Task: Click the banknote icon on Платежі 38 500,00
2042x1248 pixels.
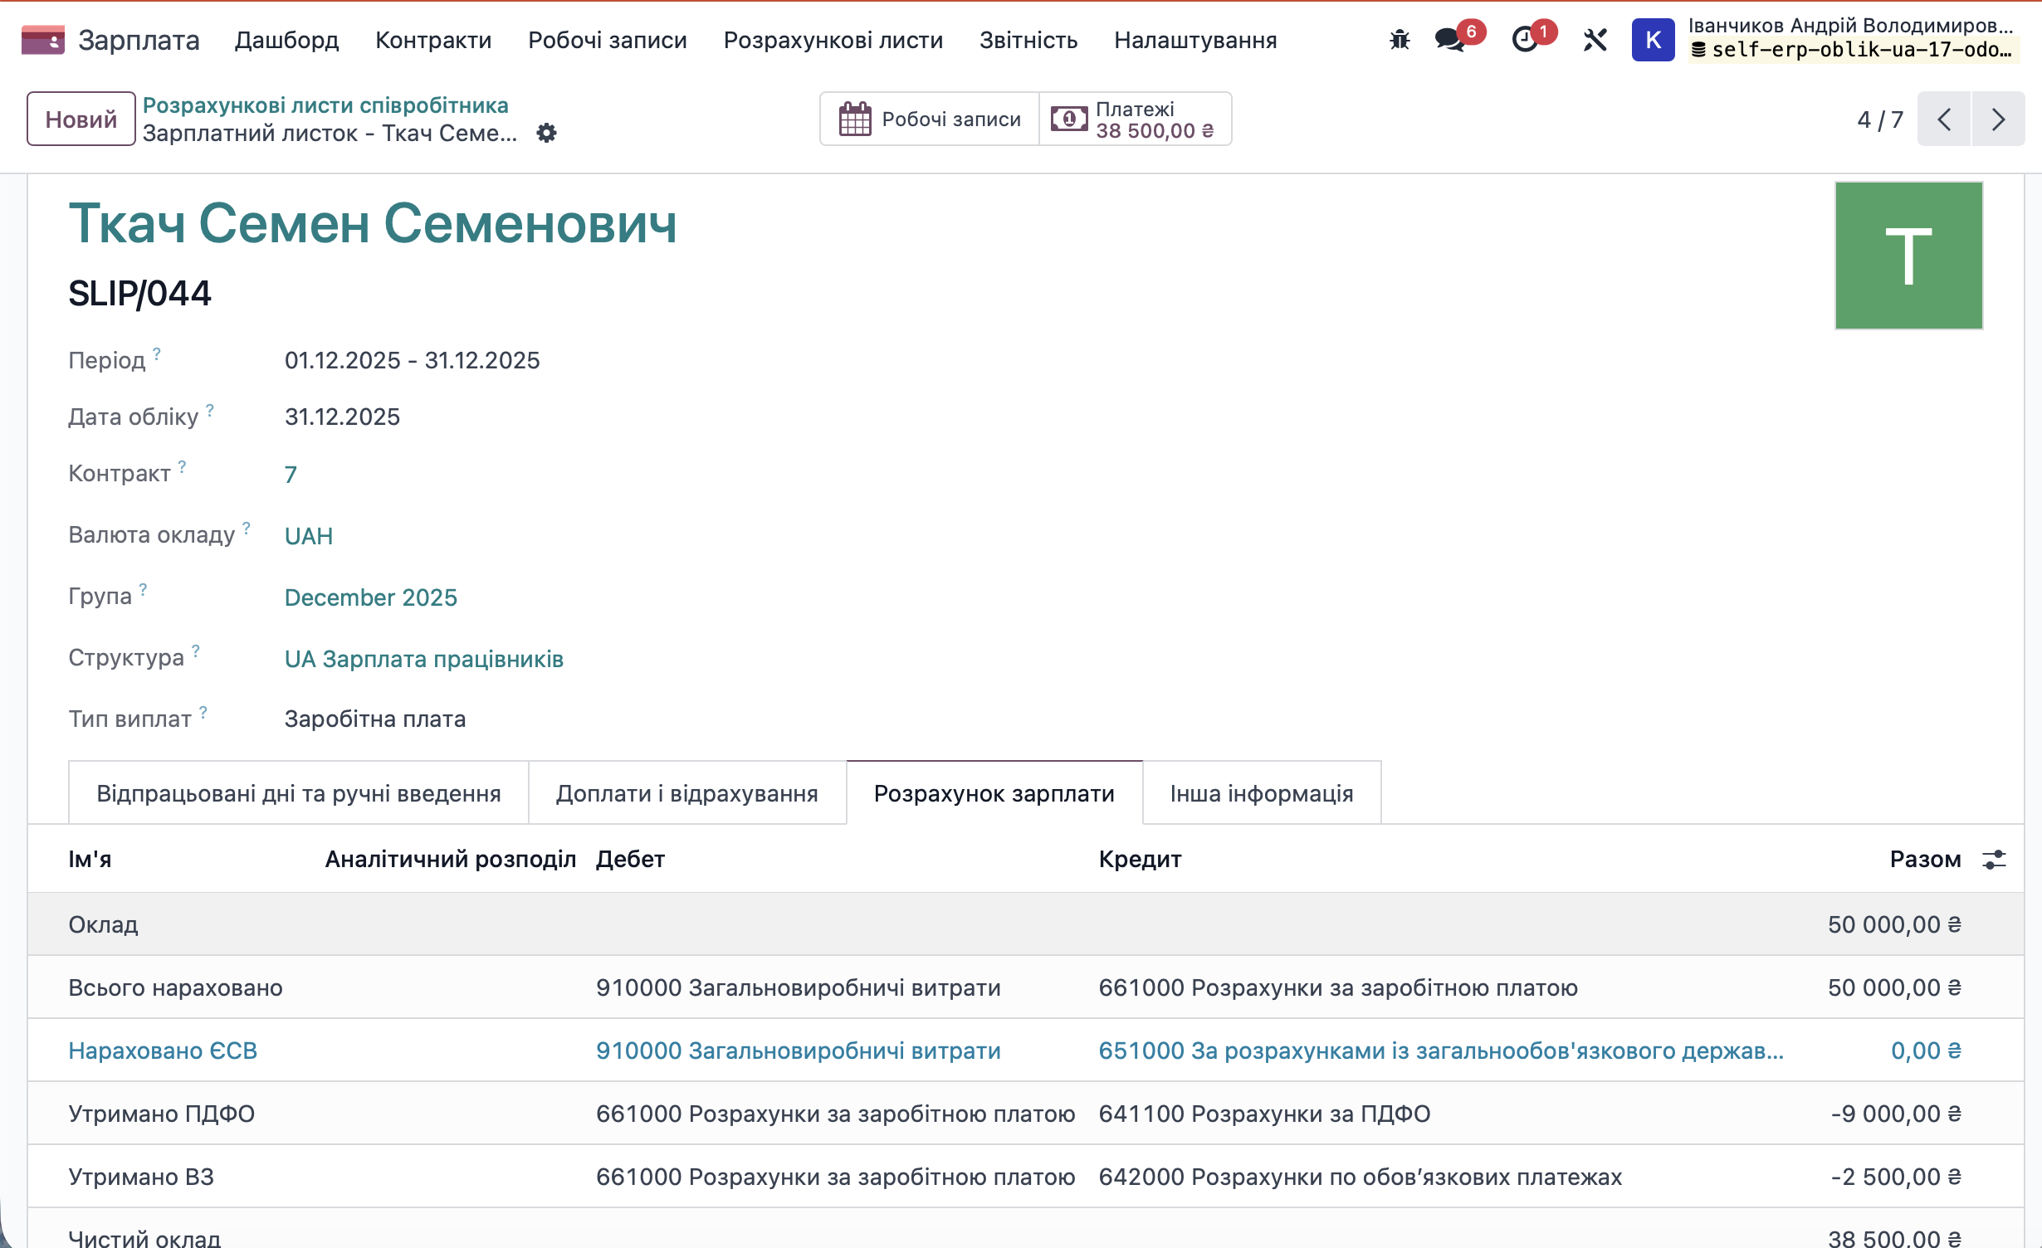Action: 1068,118
